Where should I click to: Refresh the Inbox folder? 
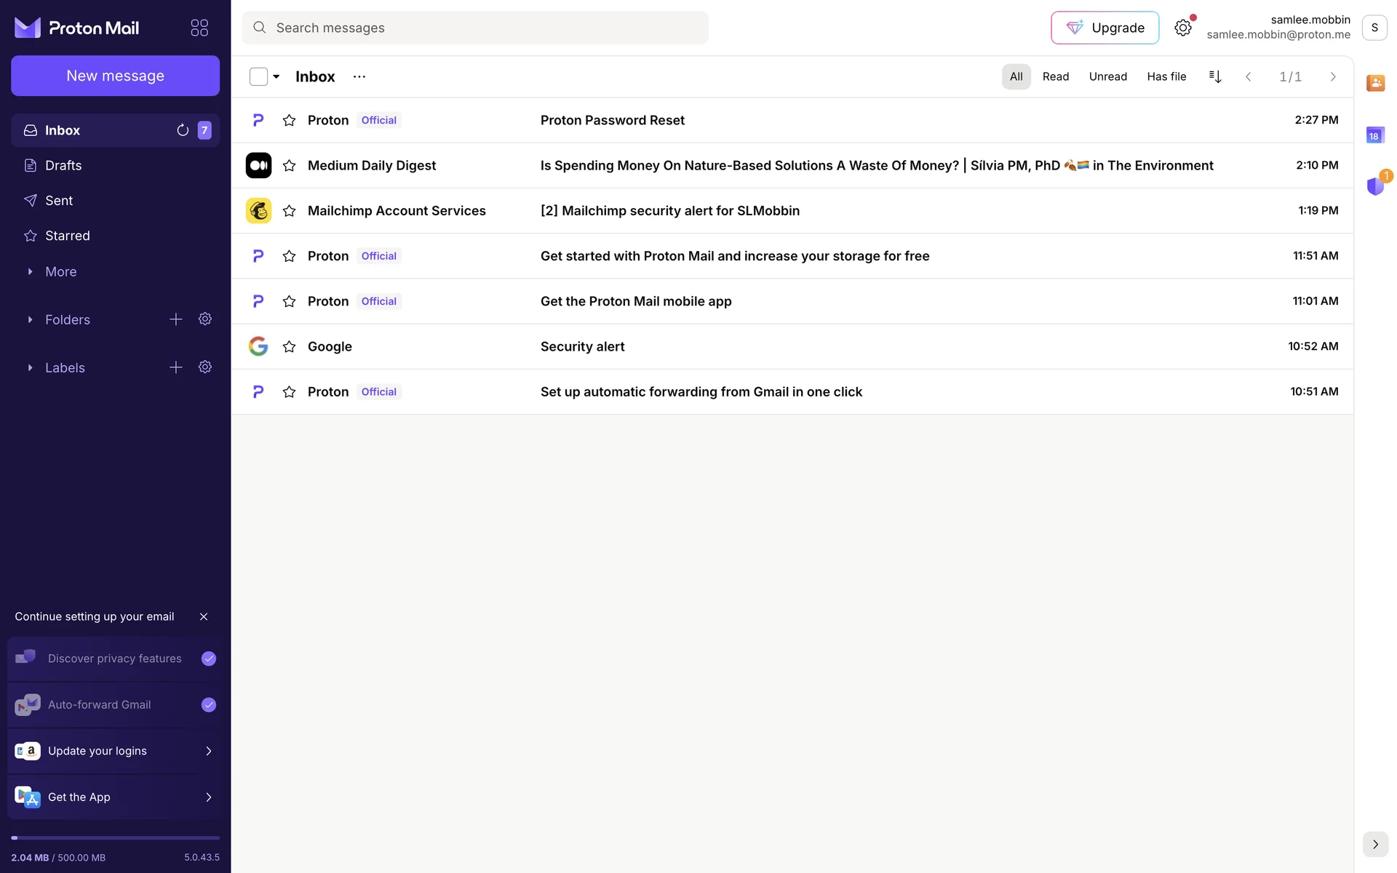point(183,130)
